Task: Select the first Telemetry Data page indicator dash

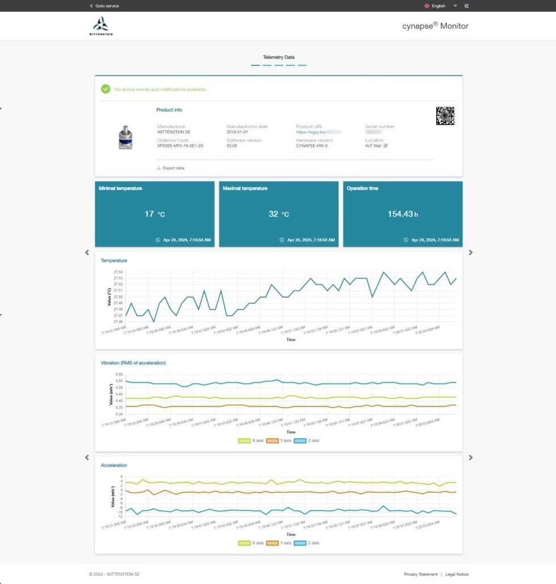Action: (x=255, y=65)
